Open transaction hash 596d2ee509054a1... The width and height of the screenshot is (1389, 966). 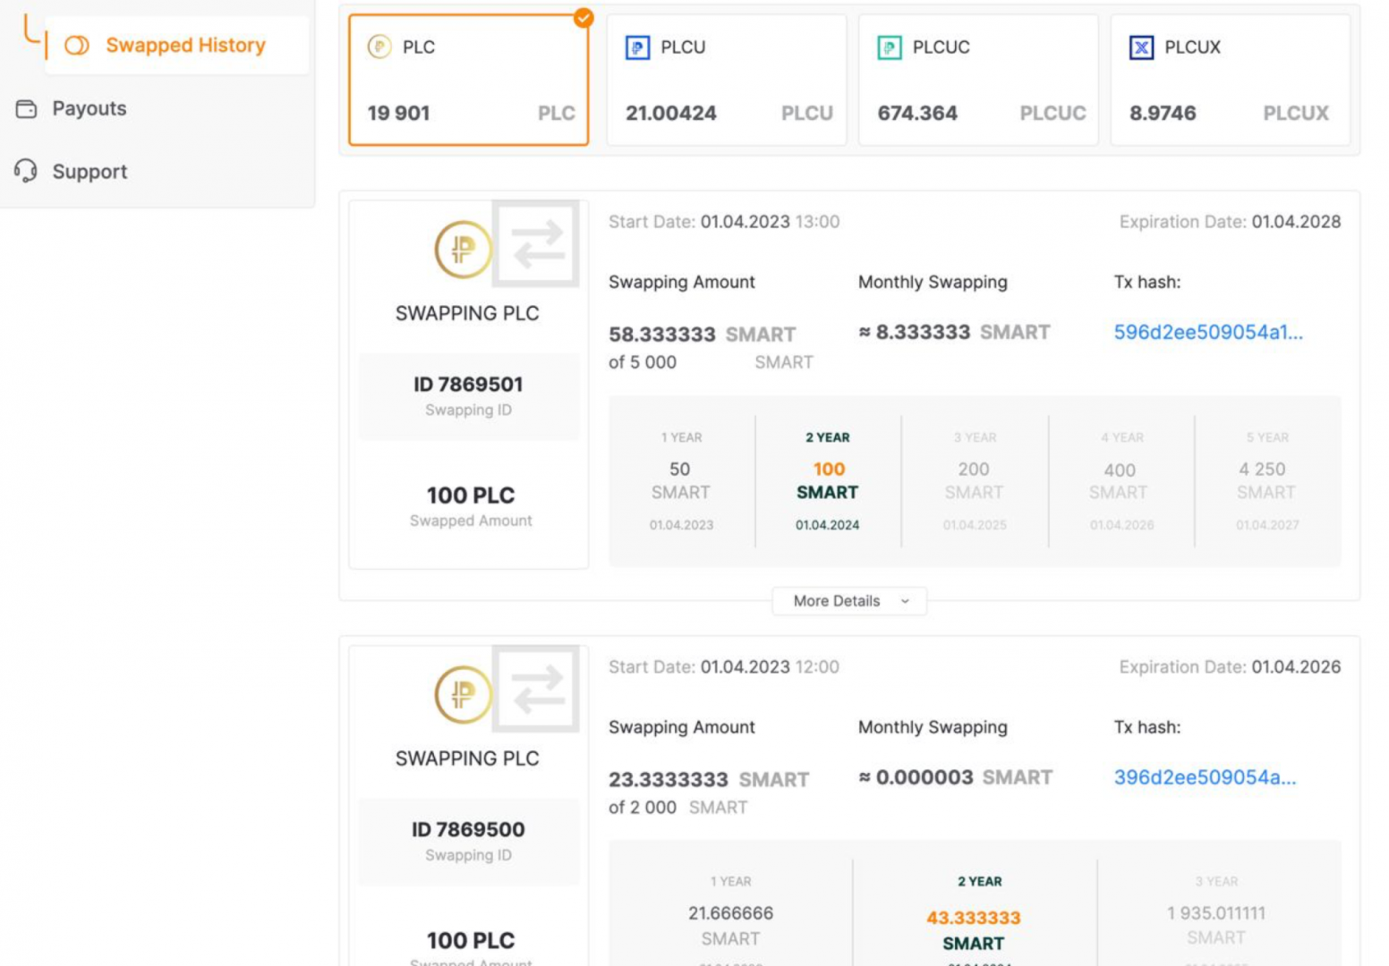click(1207, 333)
